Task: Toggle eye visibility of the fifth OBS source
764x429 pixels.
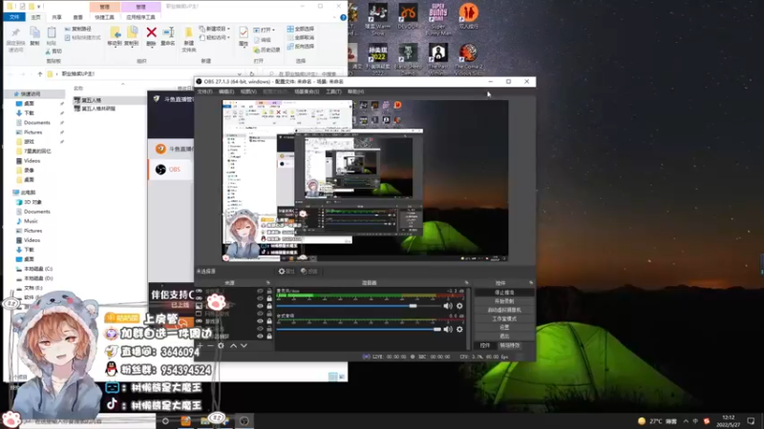Action: [260, 321]
